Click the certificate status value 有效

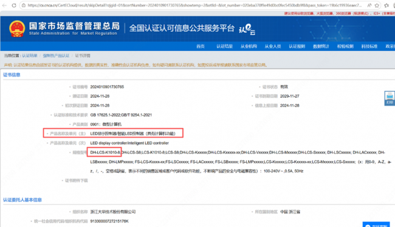pyautogui.click(x=284, y=87)
